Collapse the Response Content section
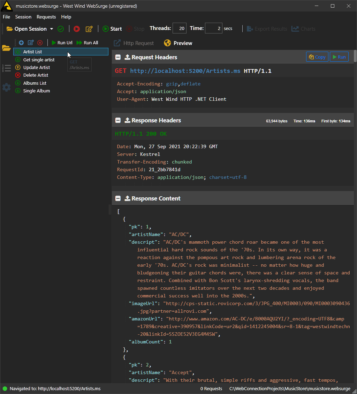Image resolution: width=357 pixels, height=394 pixels. [x=118, y=198]
